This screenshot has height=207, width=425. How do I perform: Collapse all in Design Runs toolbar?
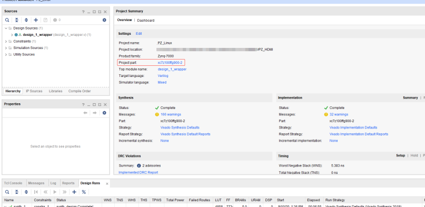16,192
